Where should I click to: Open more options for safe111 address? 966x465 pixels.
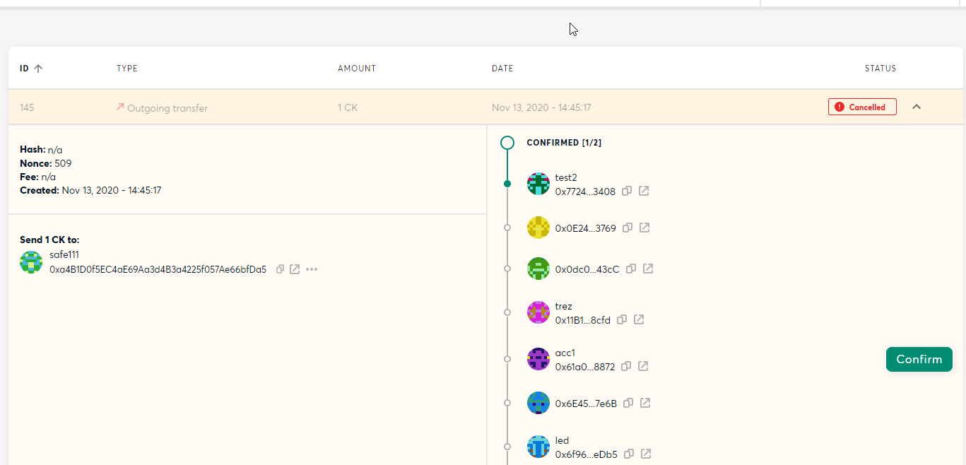312,269
